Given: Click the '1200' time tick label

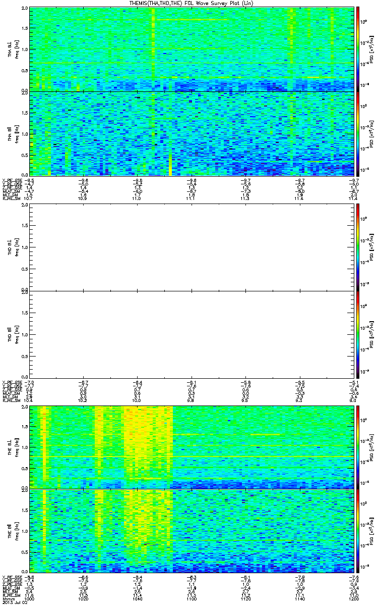Looking at the screenshot, I should click(x=353, y=599).
